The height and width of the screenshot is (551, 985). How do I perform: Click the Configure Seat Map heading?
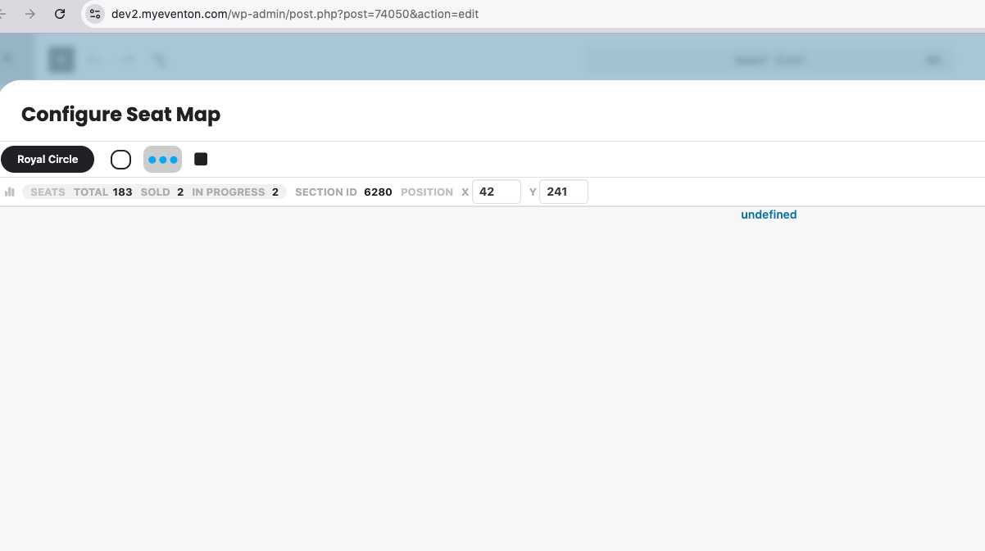(x=120, y=114)
